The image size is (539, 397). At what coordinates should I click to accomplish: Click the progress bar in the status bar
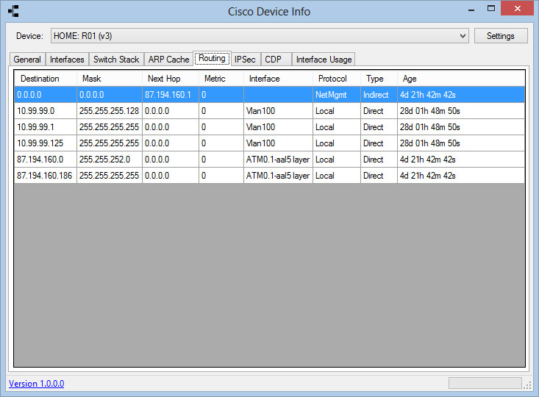[x=485, y=383]
